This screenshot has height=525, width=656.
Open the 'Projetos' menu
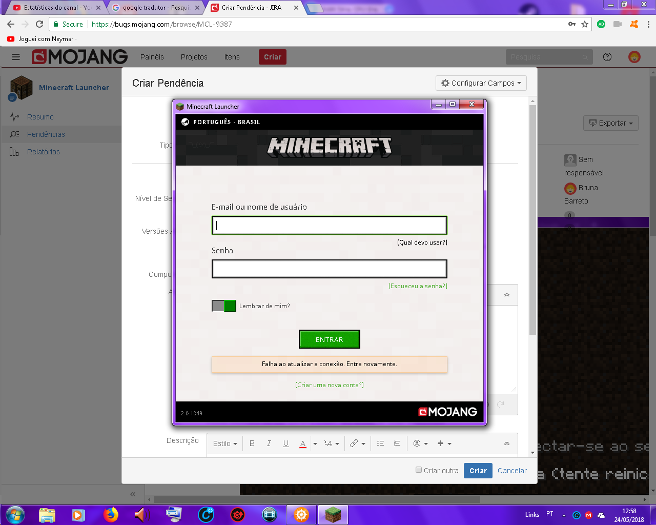tap(194, 57)
